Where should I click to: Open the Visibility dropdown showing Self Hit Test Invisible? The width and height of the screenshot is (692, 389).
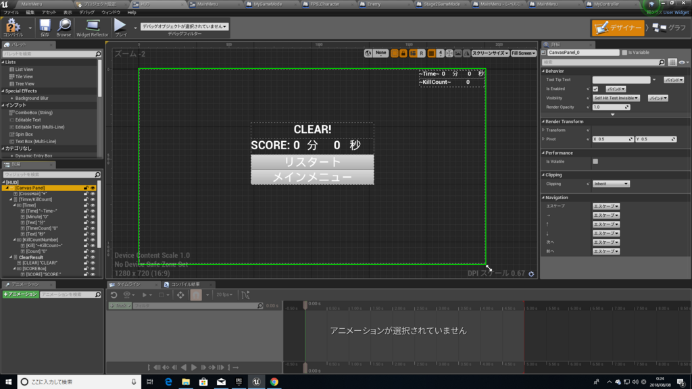(616, 98)
